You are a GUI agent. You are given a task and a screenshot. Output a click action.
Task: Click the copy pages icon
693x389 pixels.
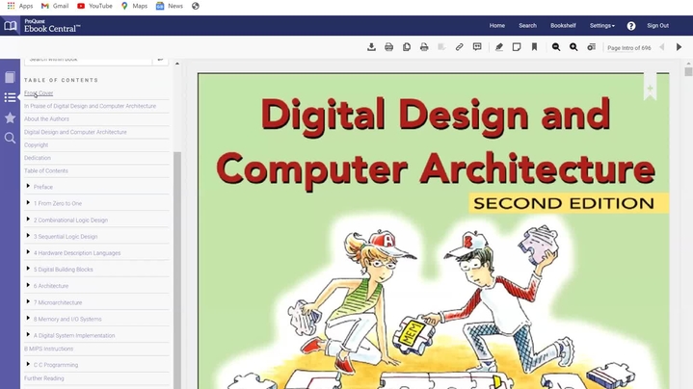click(x=407, y=47)
